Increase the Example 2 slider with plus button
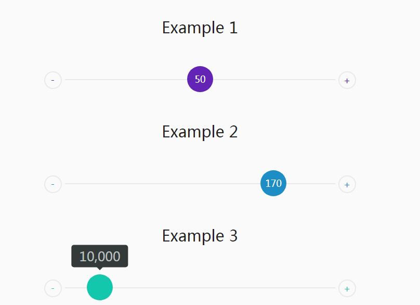420x305 pixels. (x=347, y=184)
